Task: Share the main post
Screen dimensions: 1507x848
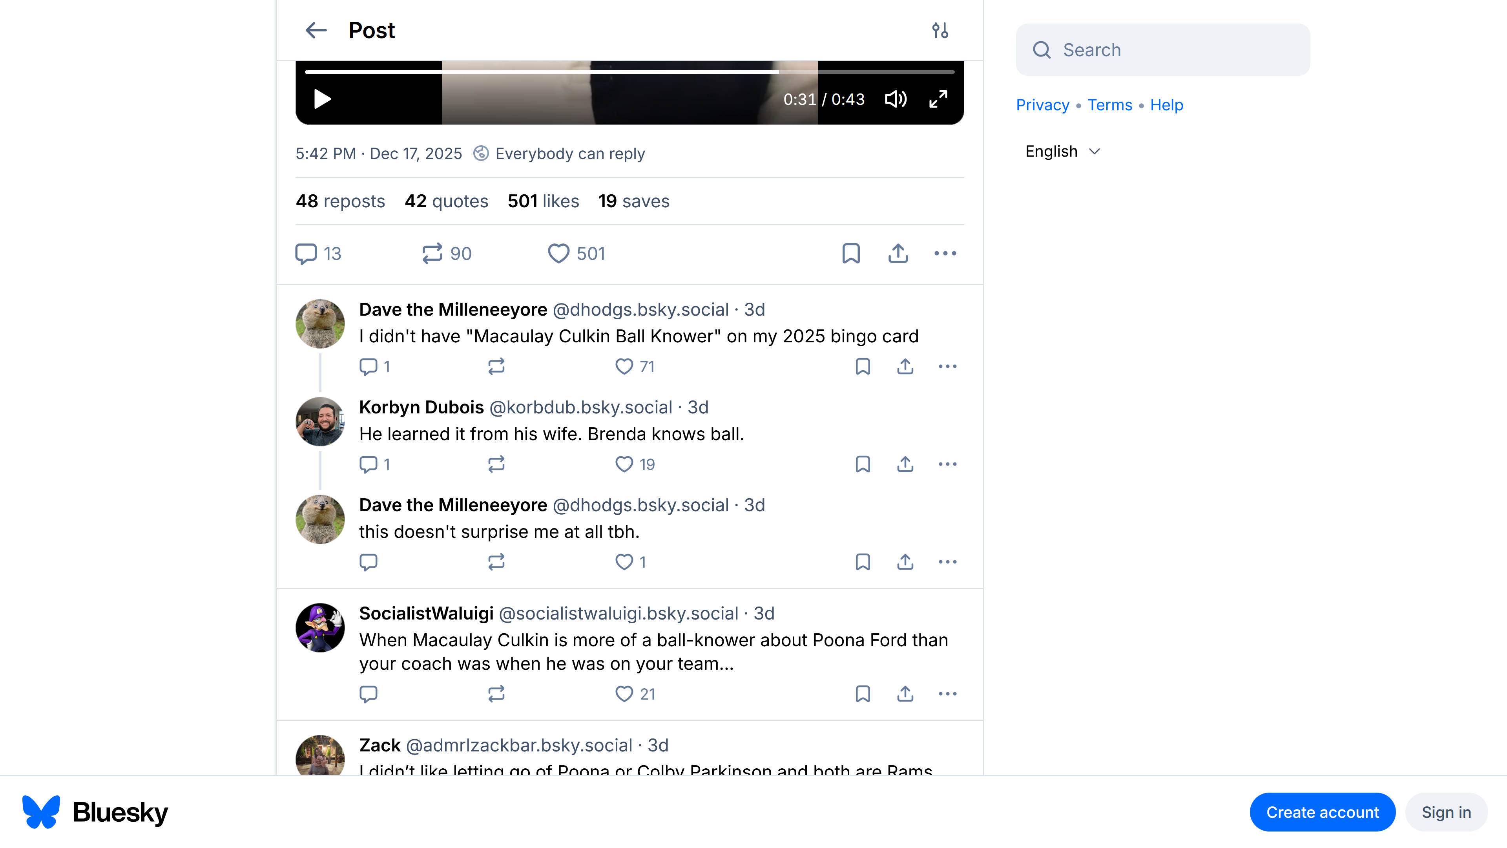Action: [x=898, y=253]
